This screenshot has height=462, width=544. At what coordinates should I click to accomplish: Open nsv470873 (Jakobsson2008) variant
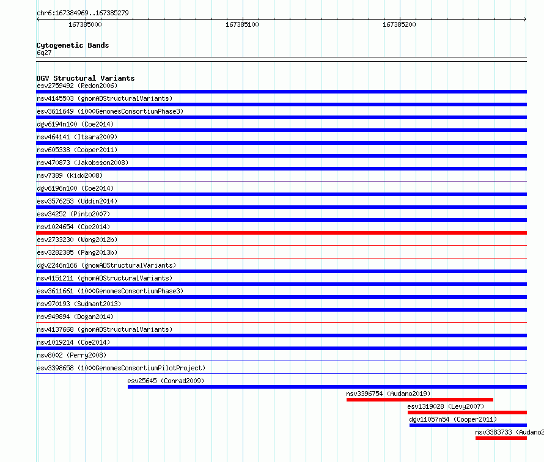pos(83,163)
